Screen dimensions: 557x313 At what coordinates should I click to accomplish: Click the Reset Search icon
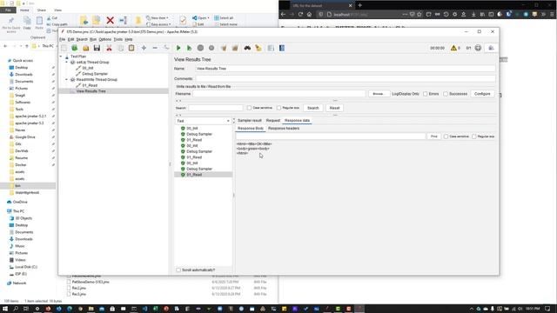pyautogui.click(x=258, y=48)
